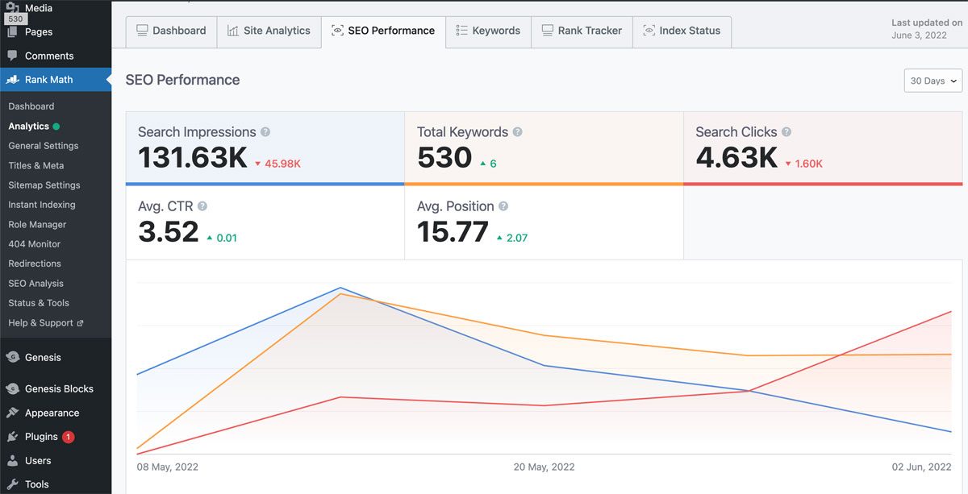Viewport: 968px width, 494px height.
Task: Click the Plugins icon in the sidebar
Action: click(12, 437)
